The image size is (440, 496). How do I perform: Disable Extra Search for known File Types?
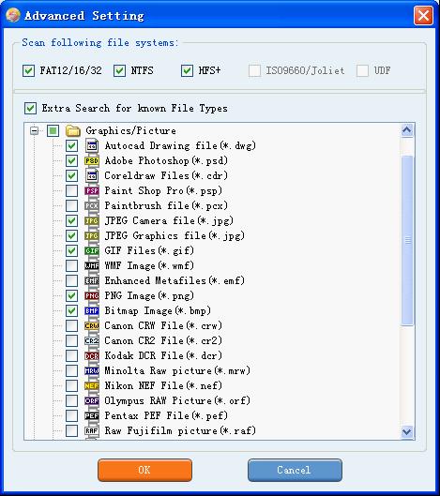[x=30, y=109]
